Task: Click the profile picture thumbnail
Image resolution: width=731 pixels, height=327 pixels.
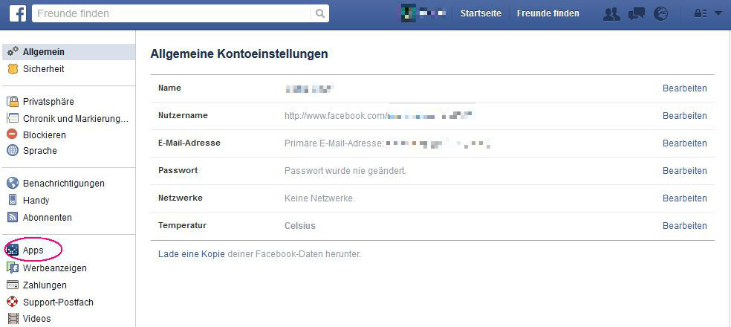Action: click(x=408, y=13)
